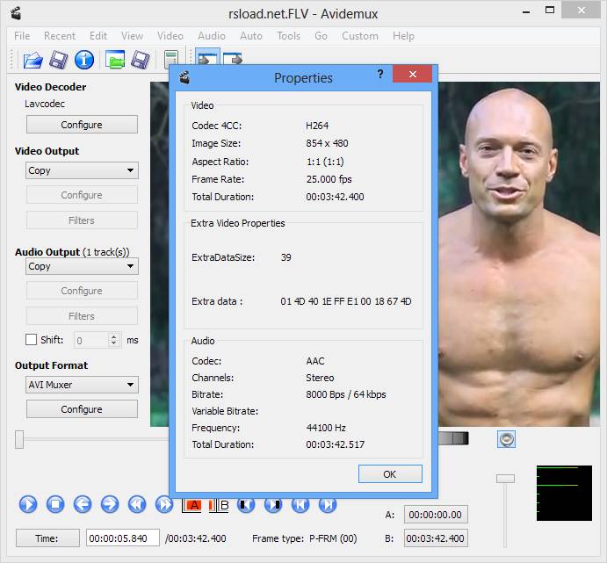607x563 pixels.
Task: Toggle the audio Shift checkbox
Action: (x=31, y=340)
